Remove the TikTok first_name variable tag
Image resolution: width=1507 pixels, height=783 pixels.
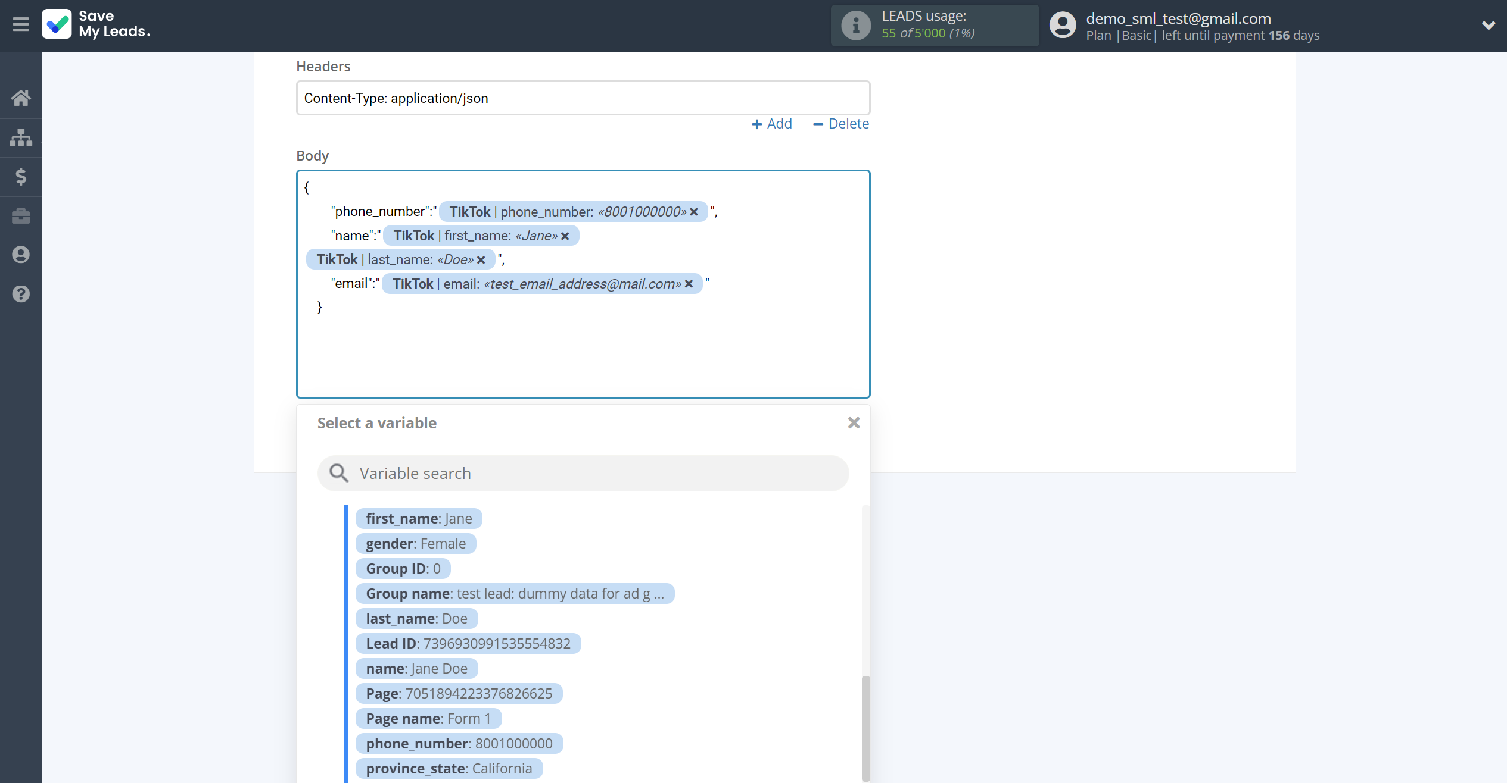(x=565, y=236)
